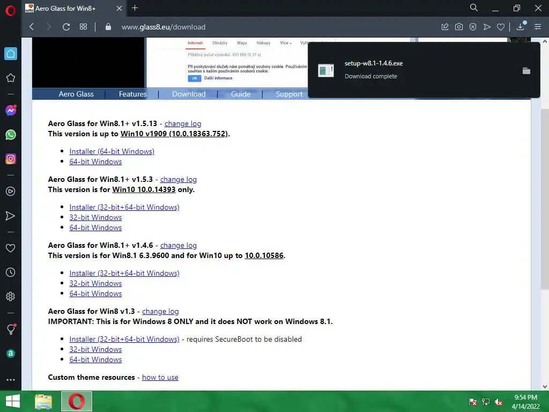Screen dimensions: 549x412
Task: Open Settings gear icon in sidebar
Action: pyautogui.click(x=11, y=296)
